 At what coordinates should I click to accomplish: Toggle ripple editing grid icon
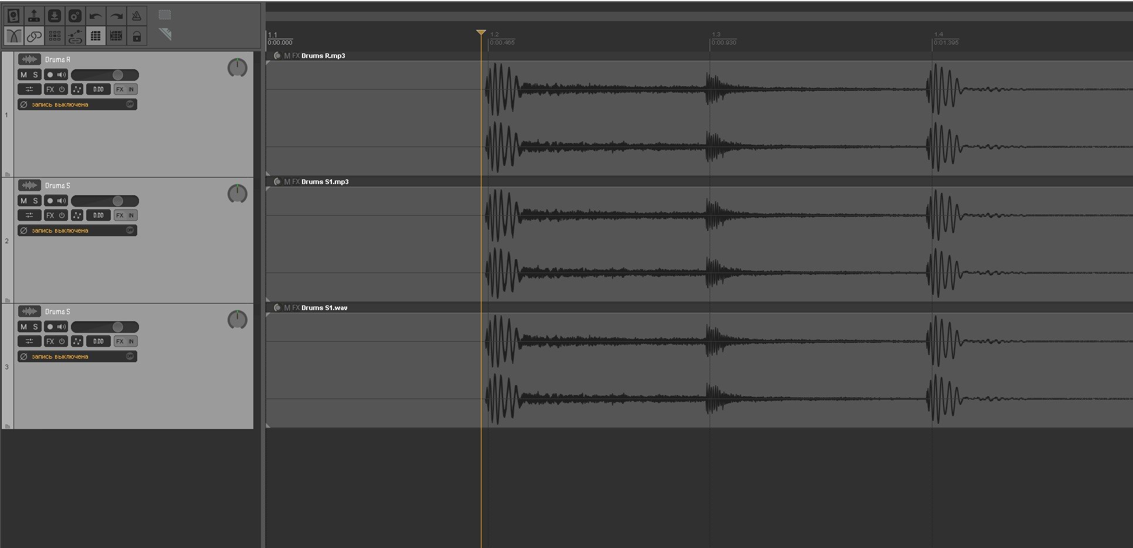(x=55, y=36)
